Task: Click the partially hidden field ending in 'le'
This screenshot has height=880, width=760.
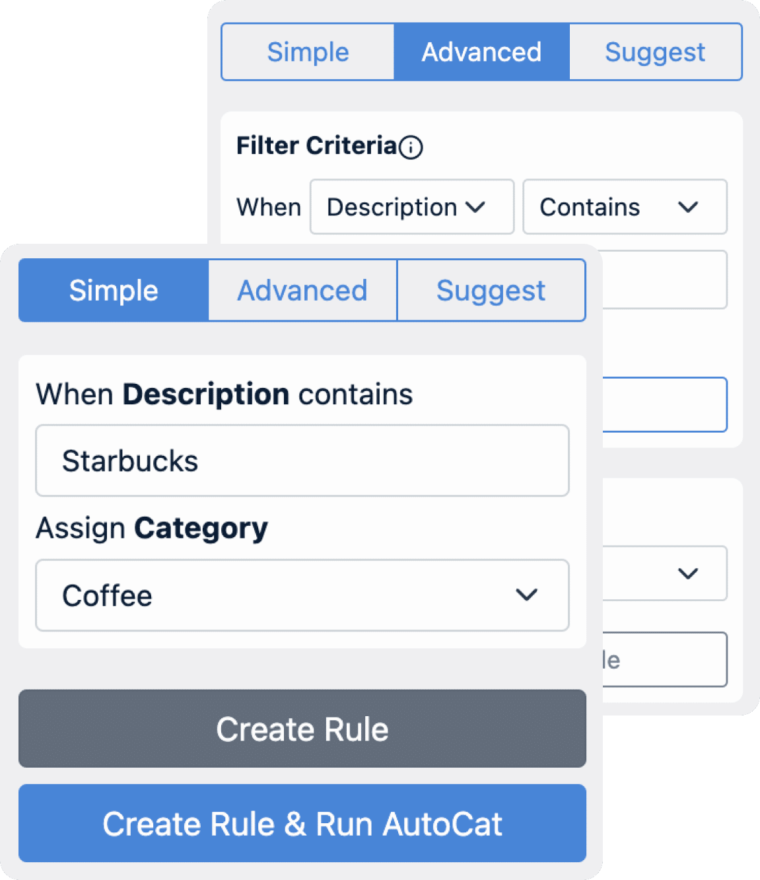Action: (x=665, y=659)
